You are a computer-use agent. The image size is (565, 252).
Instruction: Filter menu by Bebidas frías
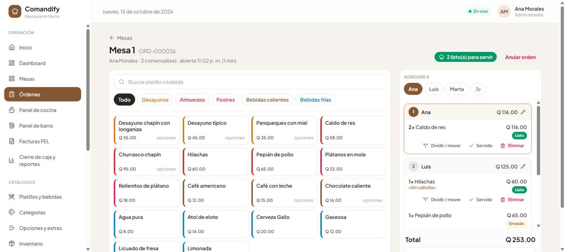pyautogui.click(x=316, y=100)
